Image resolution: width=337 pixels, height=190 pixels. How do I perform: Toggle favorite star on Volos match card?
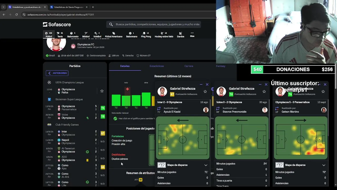[264, 91]
